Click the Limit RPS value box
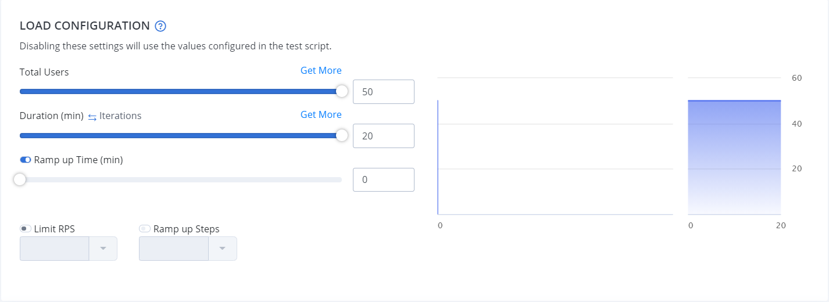 point(54,249)
